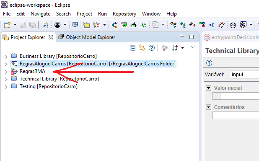Image resolution: width=259 pixels, height=161 pixels.
Task: Open dropdown beside sort order icon
Action: coord(183,48)
